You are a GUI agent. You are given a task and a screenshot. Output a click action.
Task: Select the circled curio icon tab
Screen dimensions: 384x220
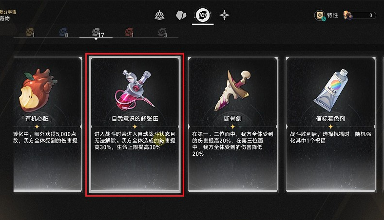[203, 15]
